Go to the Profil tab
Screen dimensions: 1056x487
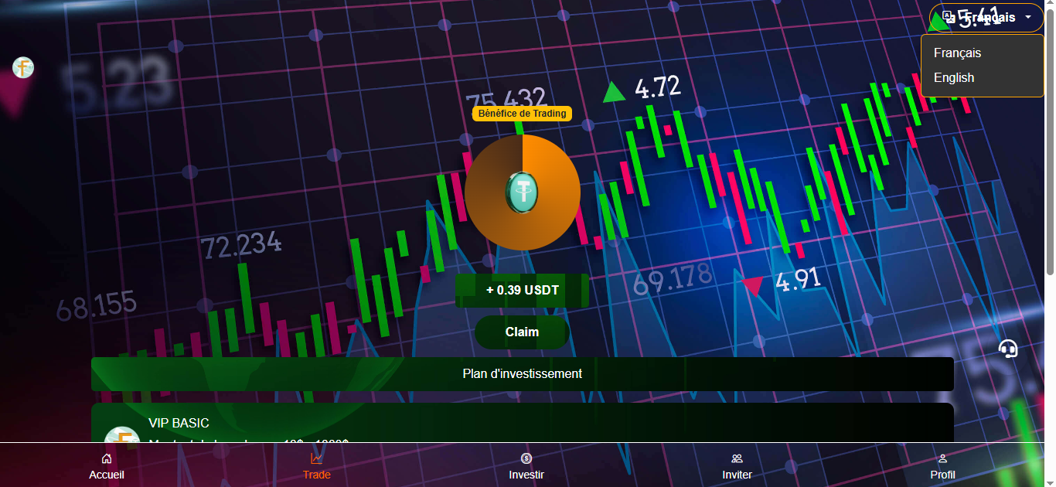[x=942, y=475]
